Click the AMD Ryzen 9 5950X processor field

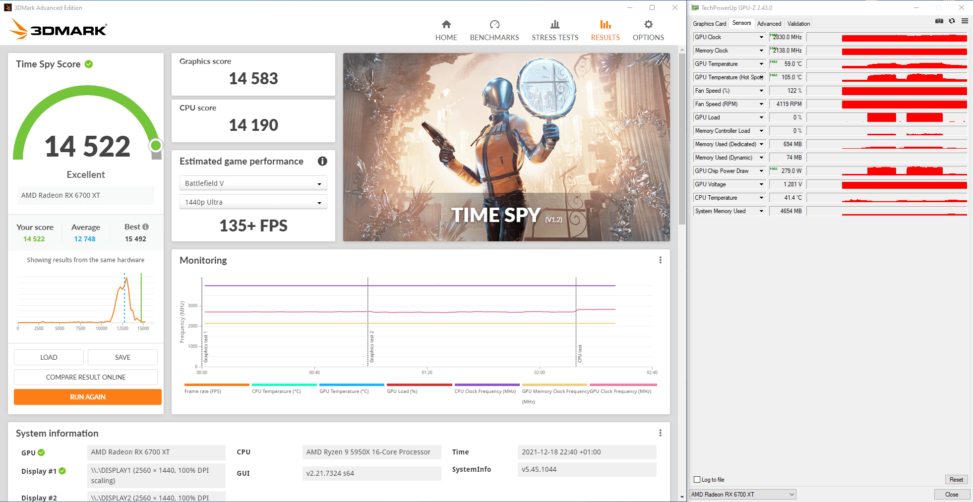[371, 452]
